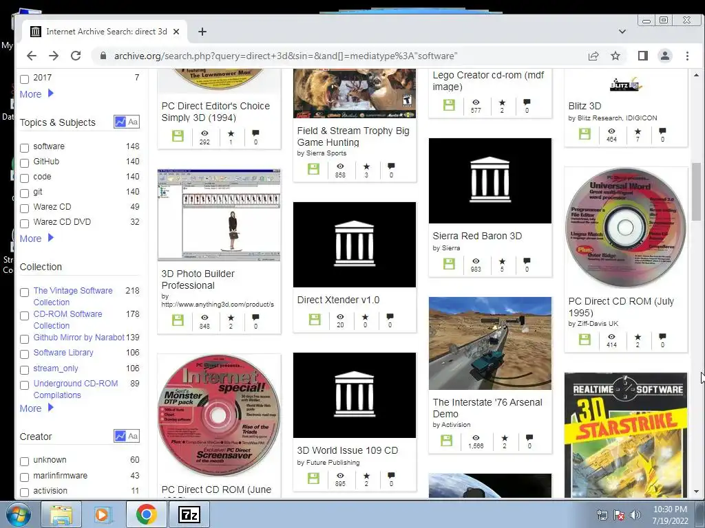
Task: Select the Warez CD topic checkbox
Action: (25, 208)
